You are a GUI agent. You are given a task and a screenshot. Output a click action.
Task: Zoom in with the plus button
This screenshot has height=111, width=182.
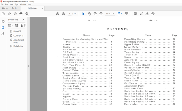(x=101, y=14)
